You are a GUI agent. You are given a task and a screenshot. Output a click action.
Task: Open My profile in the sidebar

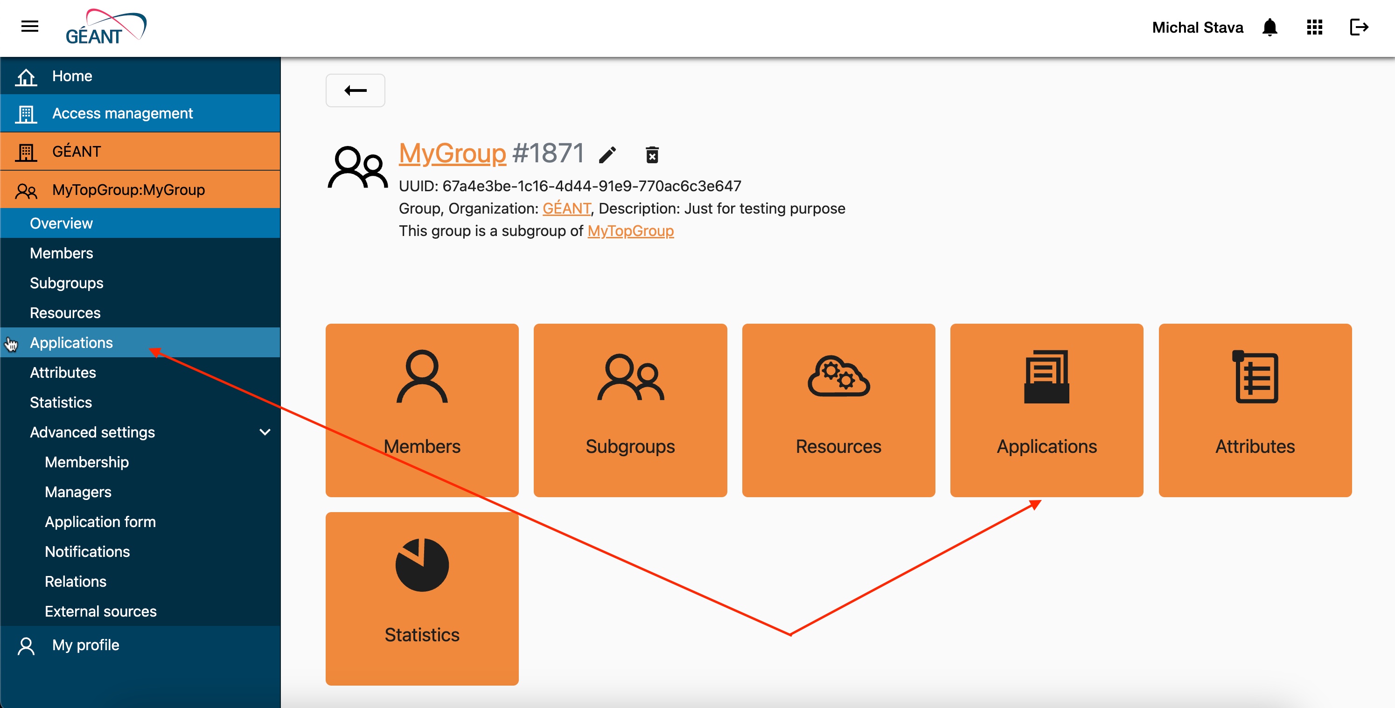140,645
